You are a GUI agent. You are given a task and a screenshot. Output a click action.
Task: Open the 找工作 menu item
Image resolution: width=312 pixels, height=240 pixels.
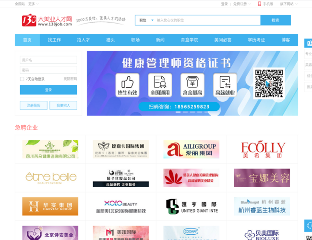point(54,40)
